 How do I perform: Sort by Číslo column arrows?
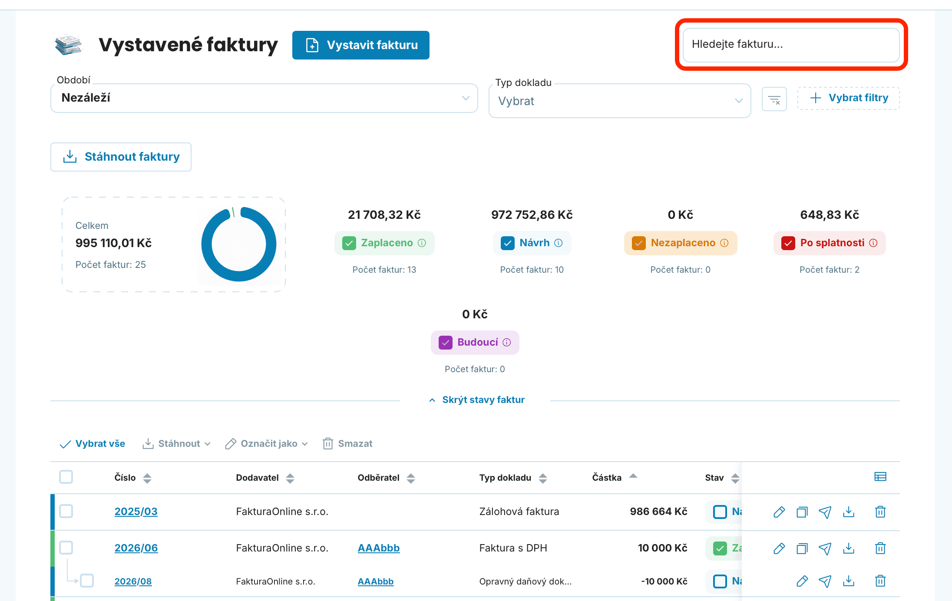147,478
